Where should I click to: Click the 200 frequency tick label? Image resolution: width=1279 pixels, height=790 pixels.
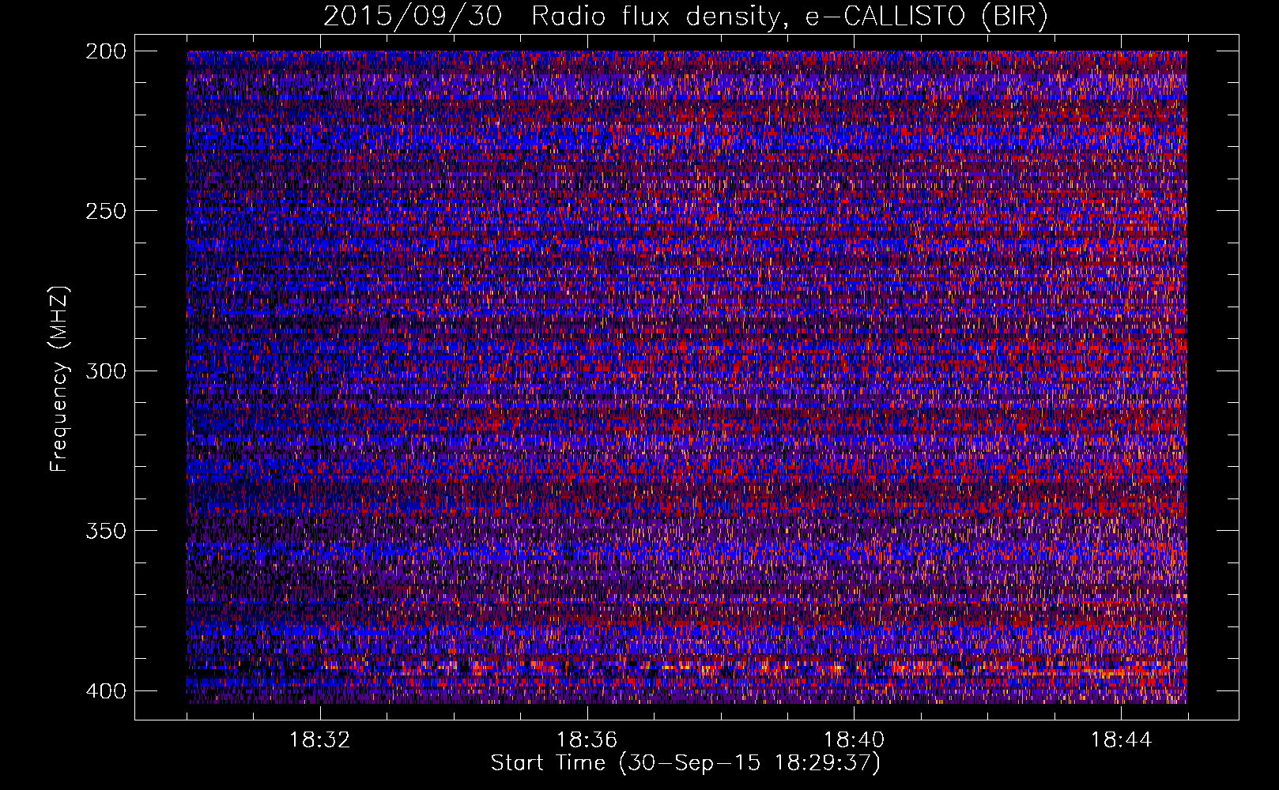tap(105, 51)
